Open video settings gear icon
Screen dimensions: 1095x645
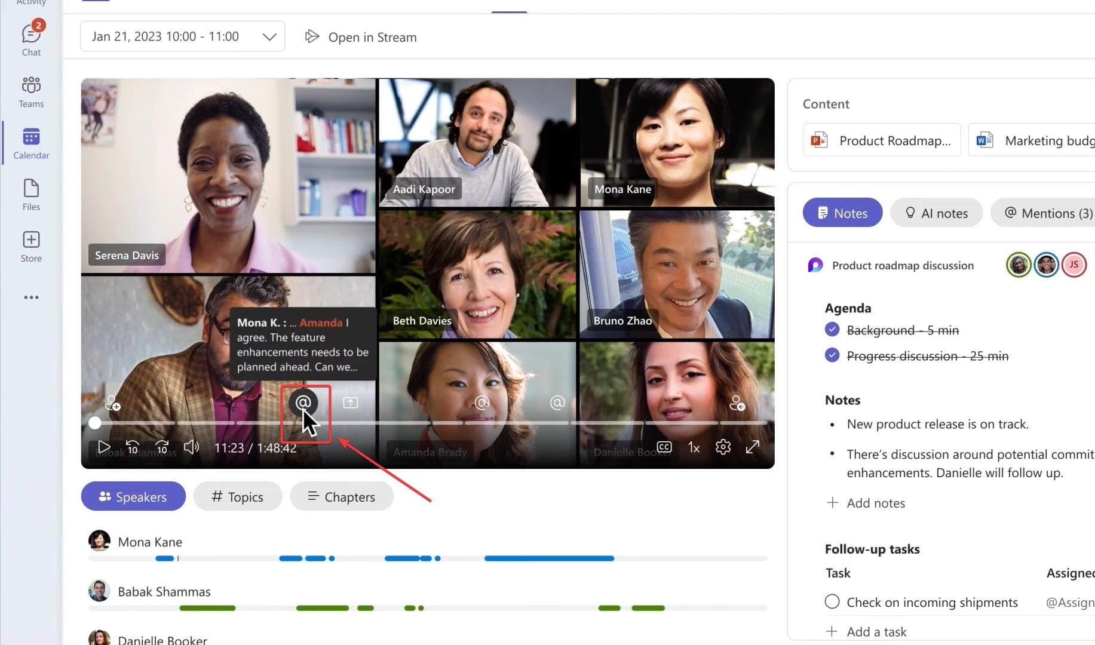click(723, 447)
